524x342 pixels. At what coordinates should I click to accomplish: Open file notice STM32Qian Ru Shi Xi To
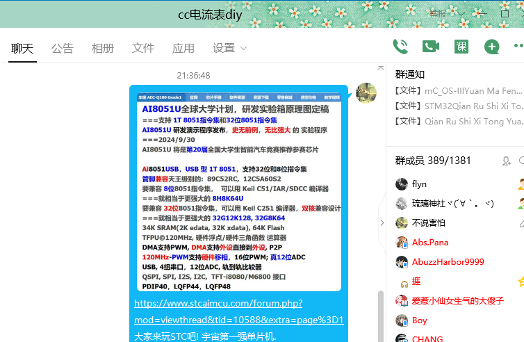(459, 106)
